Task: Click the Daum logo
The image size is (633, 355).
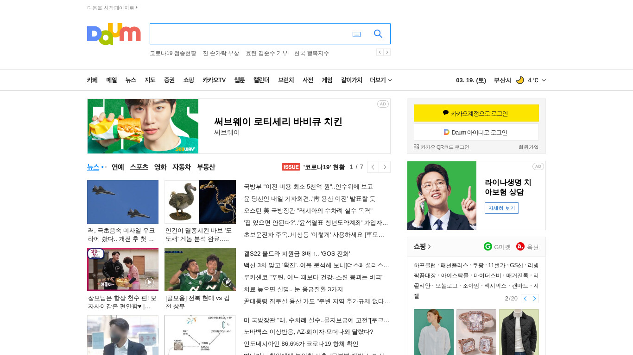Action: (x=114, y=34)
